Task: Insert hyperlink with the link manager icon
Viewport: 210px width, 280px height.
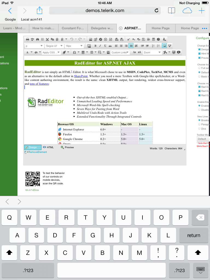Action: point(116,39)
